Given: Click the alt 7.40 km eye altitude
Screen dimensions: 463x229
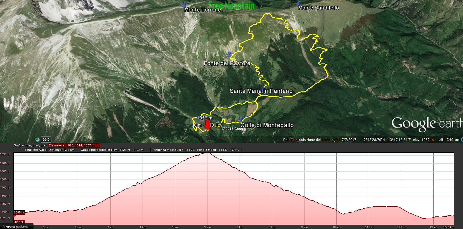Looking at the screenshot, I should (x=449, y=140).
